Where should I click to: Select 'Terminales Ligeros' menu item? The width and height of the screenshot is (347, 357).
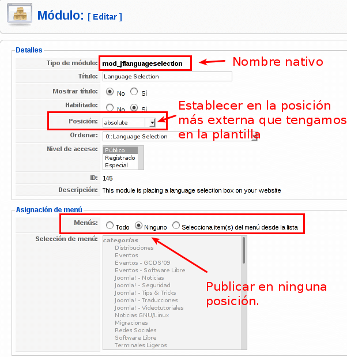141,345
